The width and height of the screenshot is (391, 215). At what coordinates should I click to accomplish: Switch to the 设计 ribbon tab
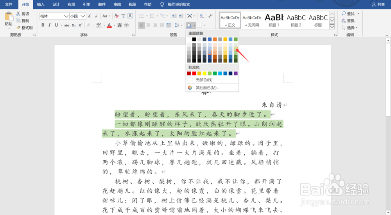pyautogui.click(x=56, y=4)
